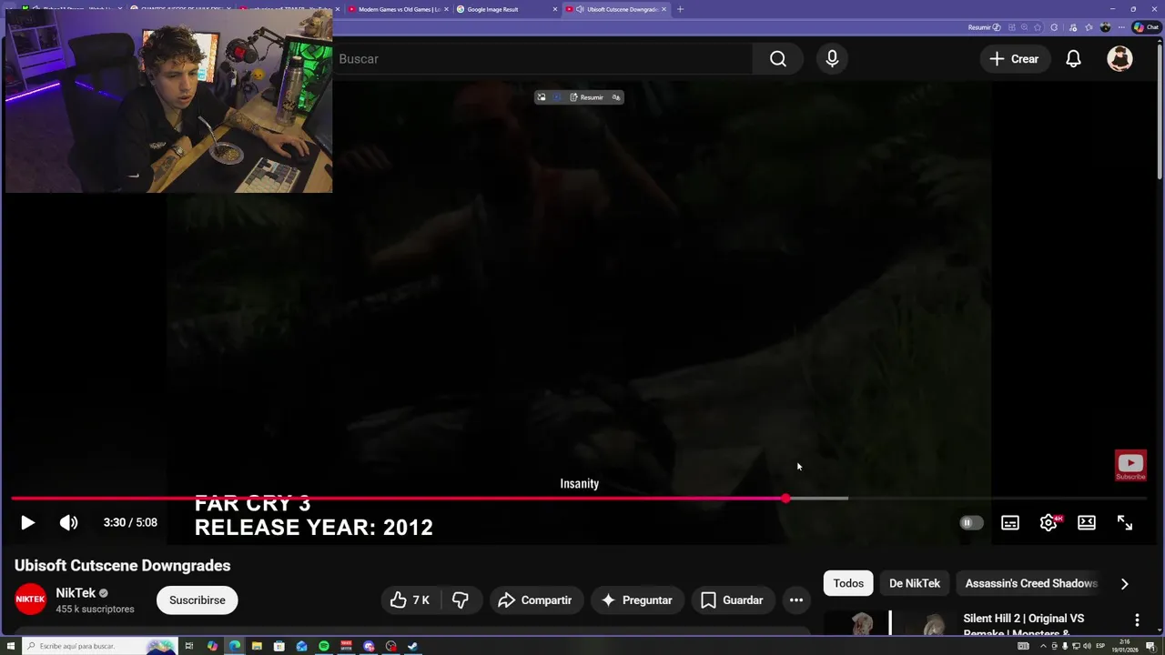Click picture-in-picture icon in video overlay
Image resolution: width=1165 pixels, height=655 pixels.
coord(541,97)
